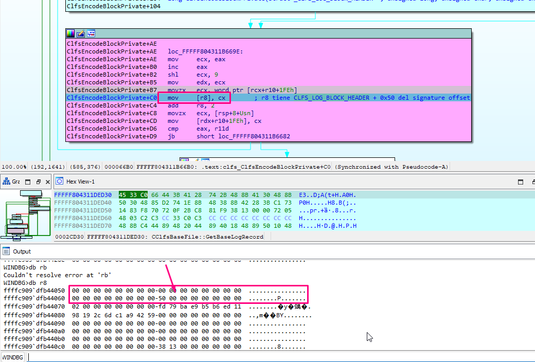535x362 pixels.
Task: Click the 000066B0 file offset status entry
Action: pos(119,167)
